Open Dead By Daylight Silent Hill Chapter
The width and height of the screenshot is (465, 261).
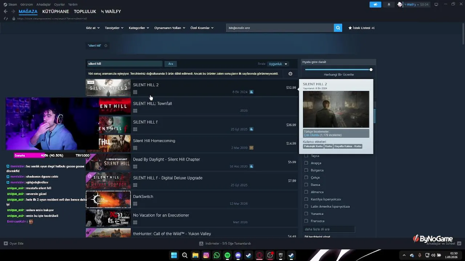[191, 162]
